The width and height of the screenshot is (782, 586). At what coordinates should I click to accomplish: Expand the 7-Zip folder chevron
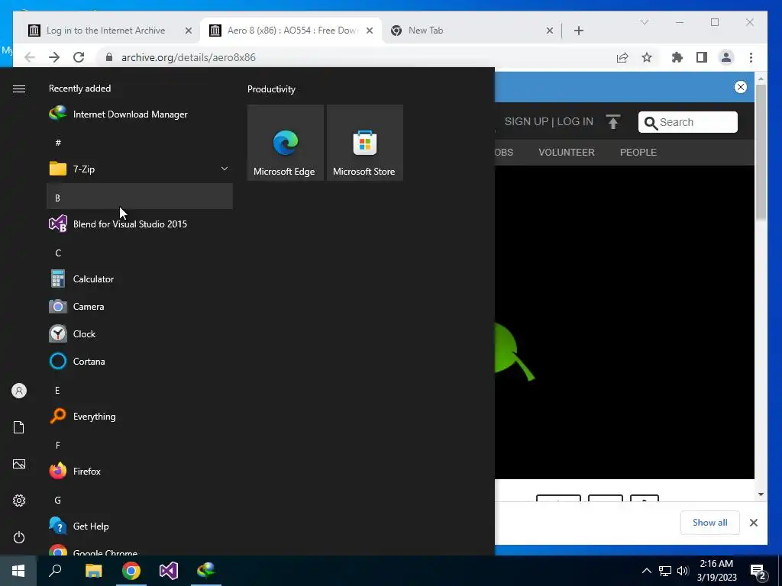pos(225,169)
